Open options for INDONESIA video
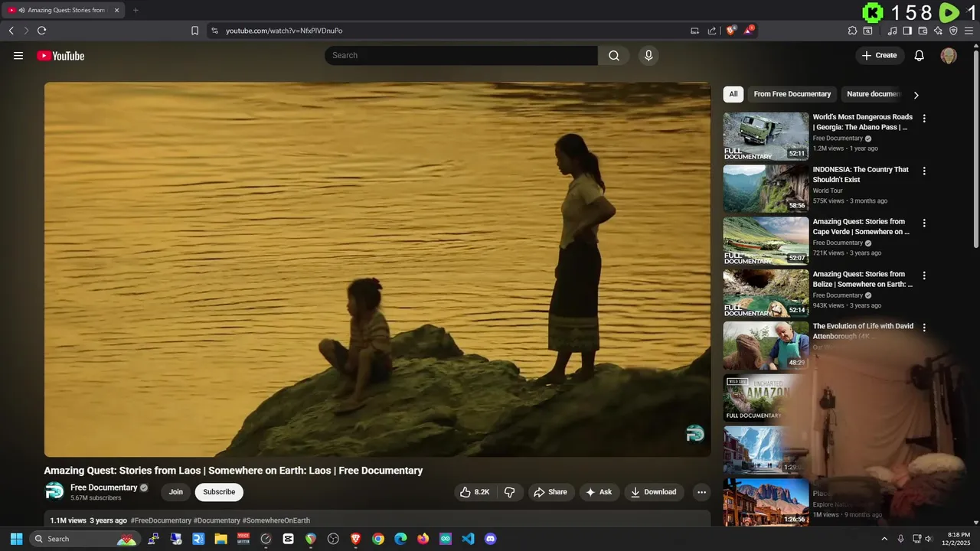 924,171
